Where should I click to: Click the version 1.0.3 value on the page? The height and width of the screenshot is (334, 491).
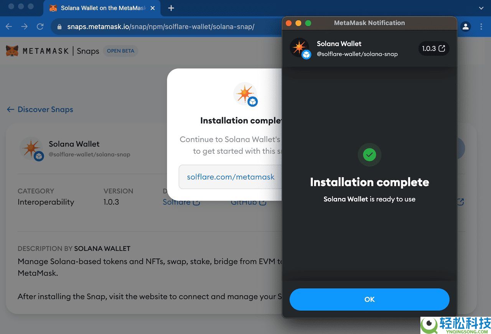111,202
